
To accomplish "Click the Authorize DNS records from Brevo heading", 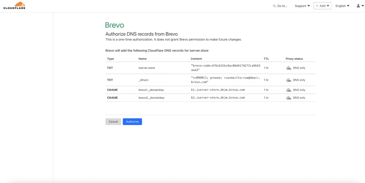I will pyautogui.click(x=142, y=34).
